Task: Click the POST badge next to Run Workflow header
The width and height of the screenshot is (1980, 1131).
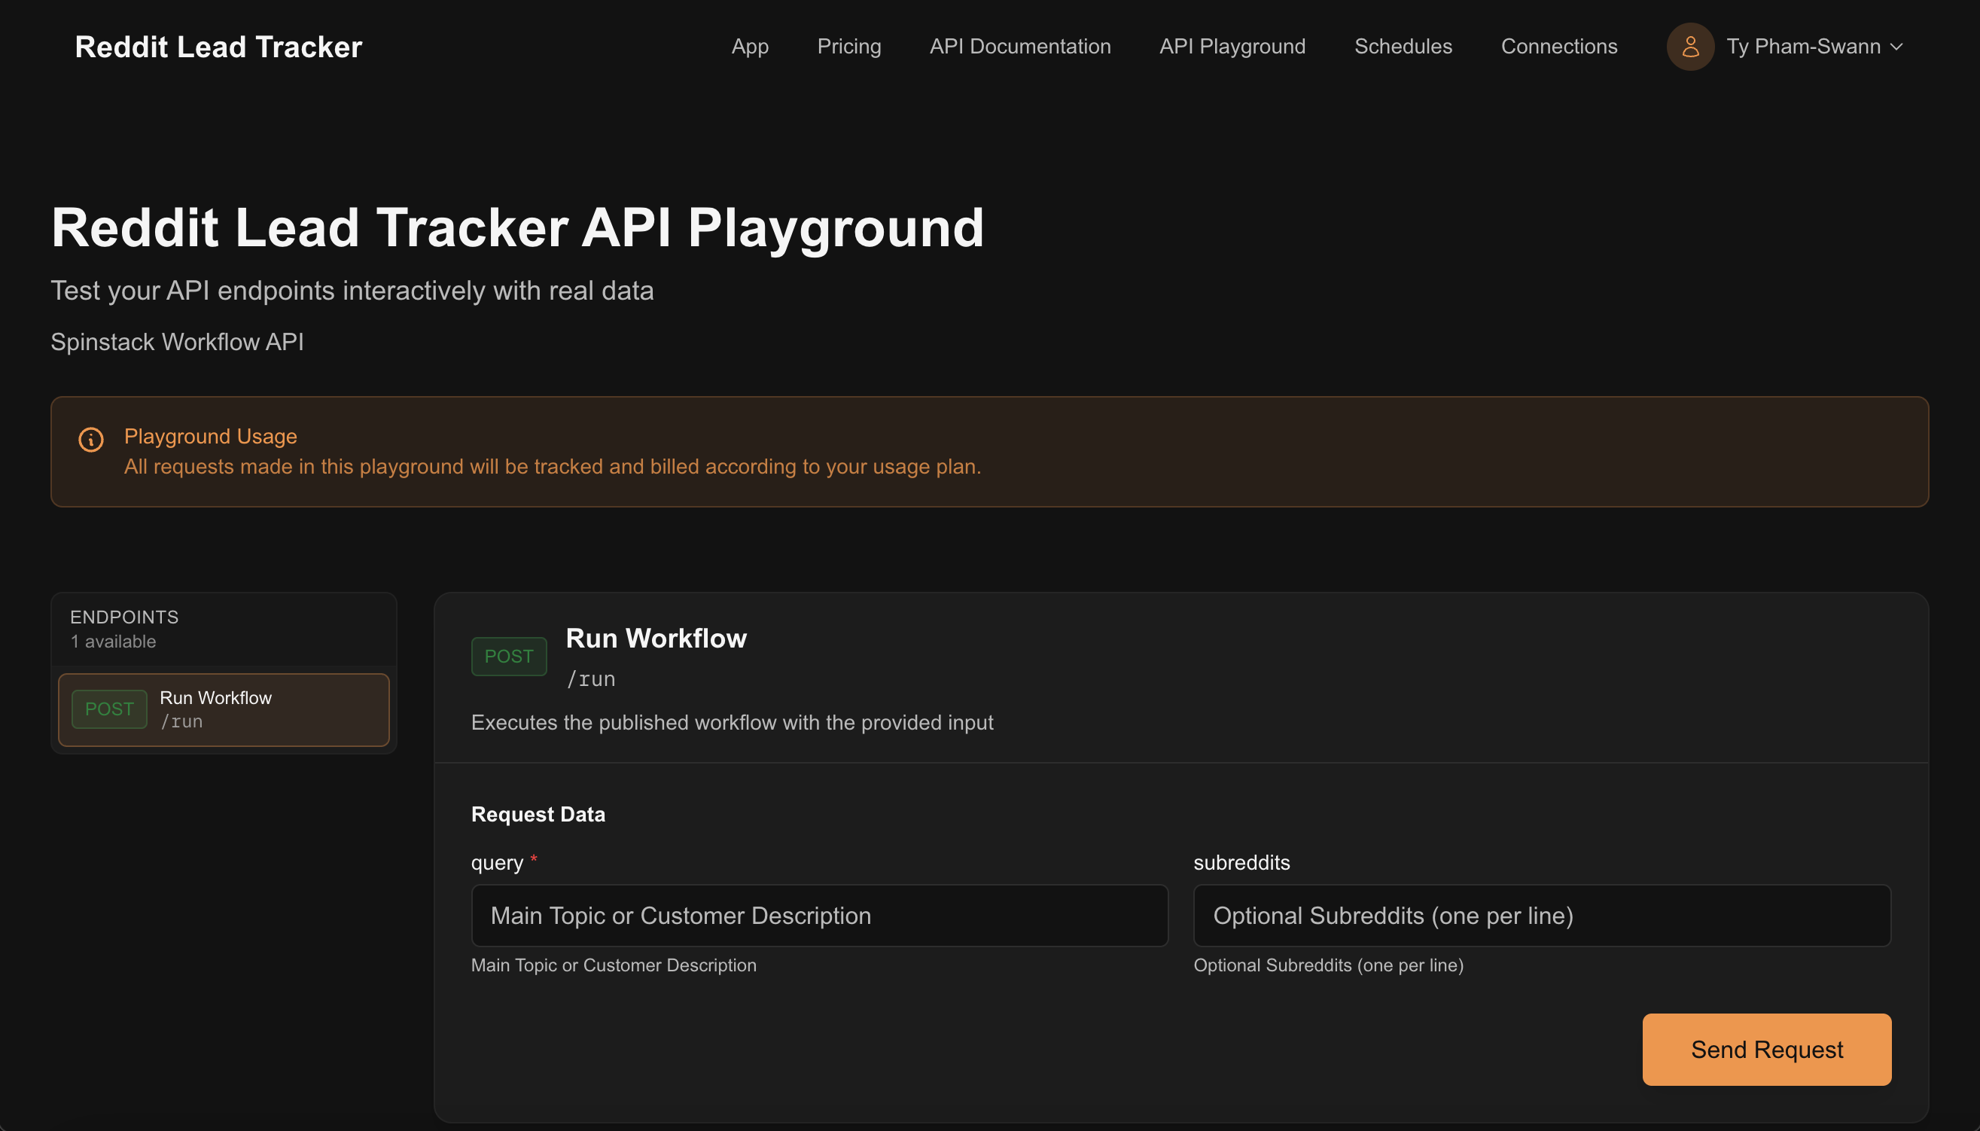Action: tap(509, 656)
